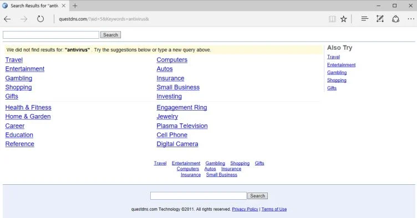Click Autos in the footer link list
Image resolution: width=417 pixels, height=218 pixels.
click(210, 169)
